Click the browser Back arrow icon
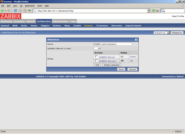The image size is (185, 134). 2,11
